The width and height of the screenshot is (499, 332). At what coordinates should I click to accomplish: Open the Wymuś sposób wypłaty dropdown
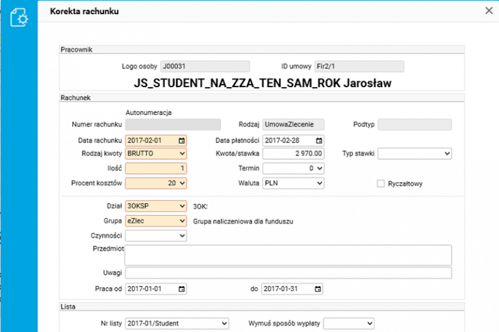[x=349, y=323]
